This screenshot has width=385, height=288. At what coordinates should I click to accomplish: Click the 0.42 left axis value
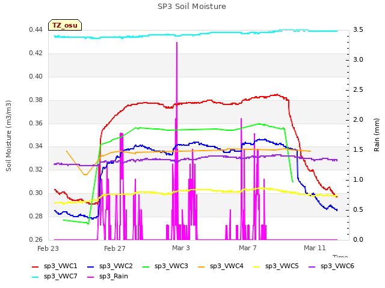(x=36, y=53)
